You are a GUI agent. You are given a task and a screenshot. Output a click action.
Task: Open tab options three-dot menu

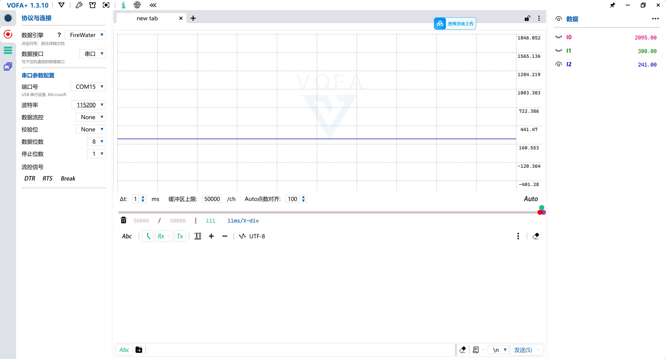539,18
